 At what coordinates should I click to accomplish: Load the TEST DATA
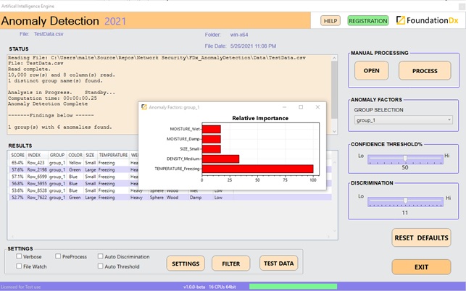coord(279,263)
